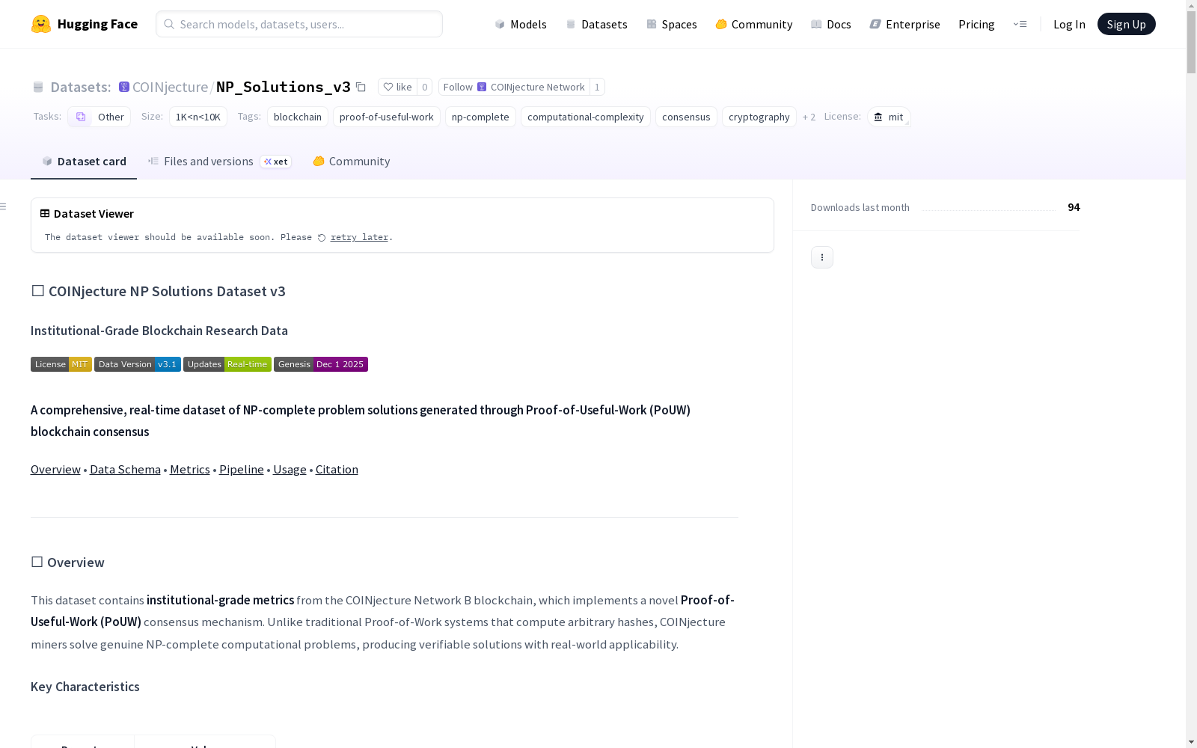
Task: Open the three-dot options menu in sidebar
Action: click(822, 257)
